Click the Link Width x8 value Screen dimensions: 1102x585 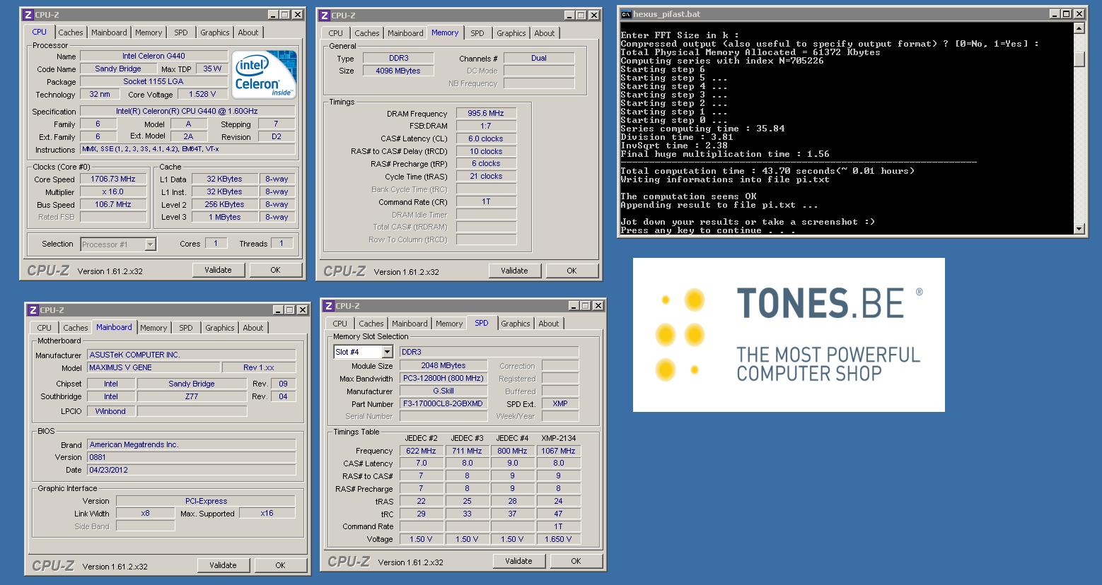tap(146, 514)
